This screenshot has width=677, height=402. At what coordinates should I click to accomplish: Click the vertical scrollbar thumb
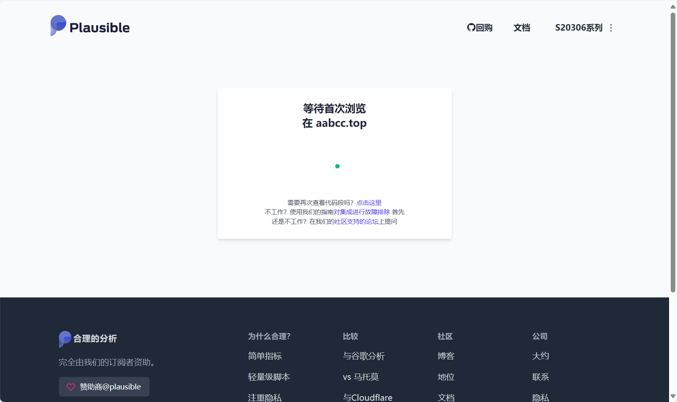pos(673,151)
